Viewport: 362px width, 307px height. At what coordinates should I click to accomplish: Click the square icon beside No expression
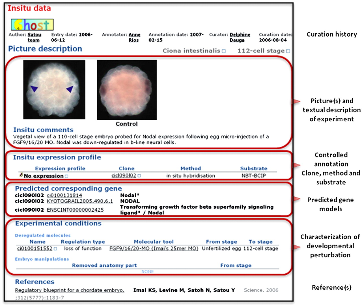[x=66, y=176]
